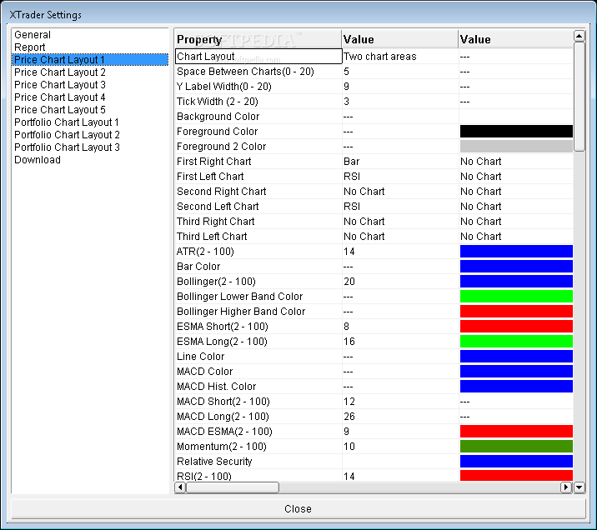Open the ESMA Long green swatch

pyautogui.click(x=516, y=342)
